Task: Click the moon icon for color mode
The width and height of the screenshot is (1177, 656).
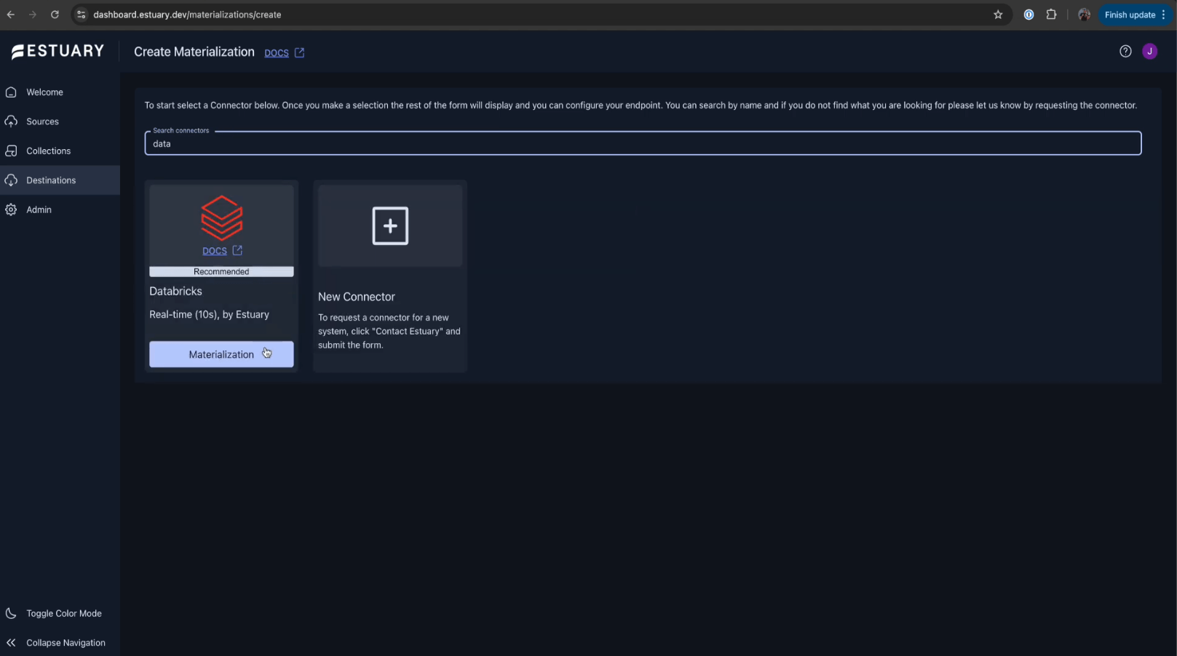Action: (x=11, y=613)
